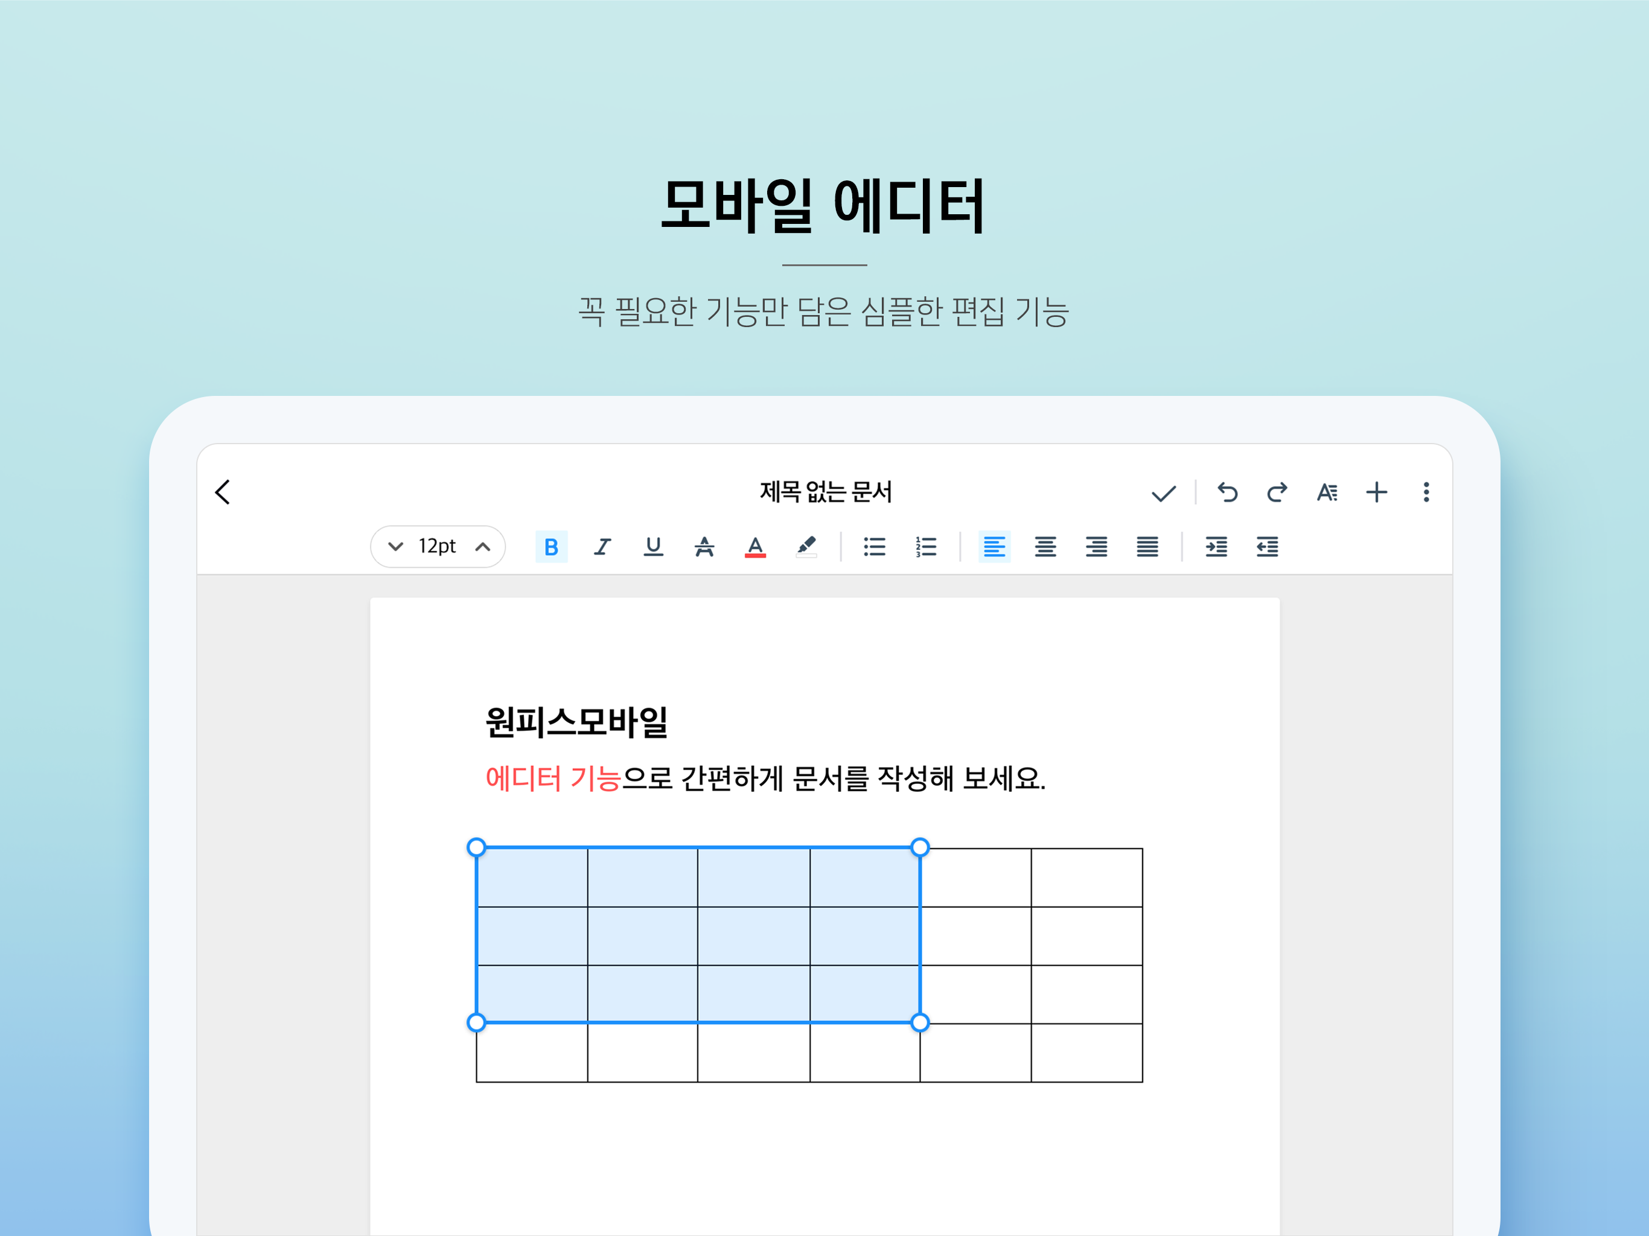
Task: Go back with the left arrow
Action: click(222, 492)
